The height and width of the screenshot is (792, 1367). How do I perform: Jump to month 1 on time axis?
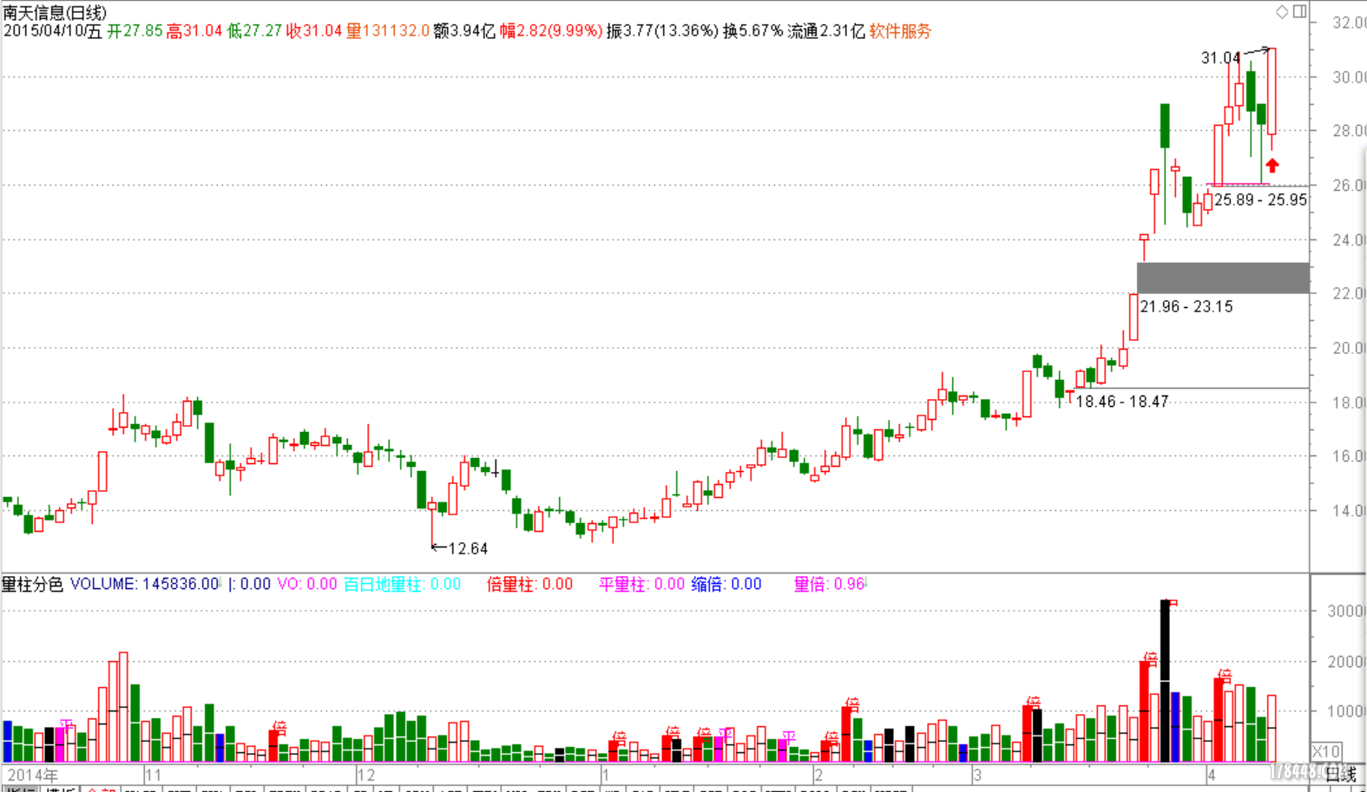click(x=606, y=775)
